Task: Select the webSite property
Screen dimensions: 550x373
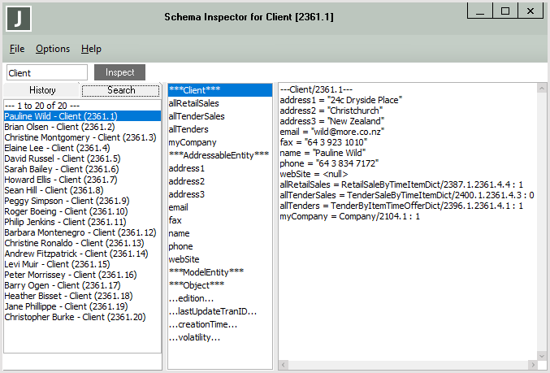Action: (184, 259)
